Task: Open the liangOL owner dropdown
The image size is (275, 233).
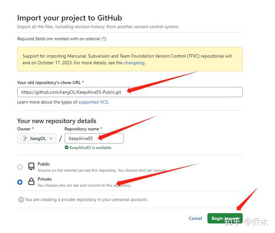Action: (x=37, y=138)
